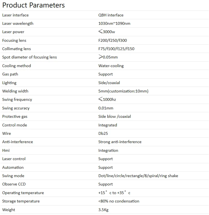Select the Water-cooling value
Viewport: 209px width, 215px height.
tap(111, 66)
